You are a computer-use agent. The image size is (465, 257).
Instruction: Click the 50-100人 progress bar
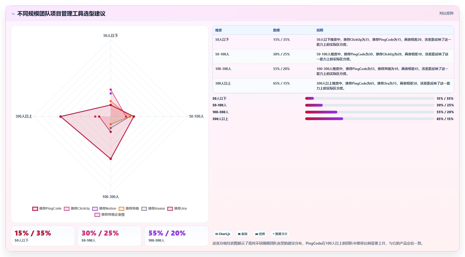tap(370, 105)
